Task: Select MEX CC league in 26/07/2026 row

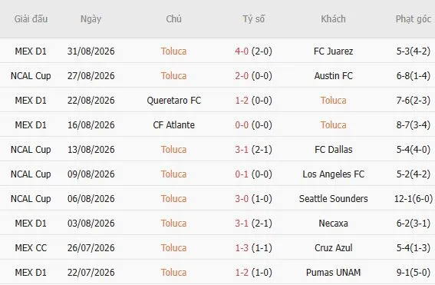Action: pyautogui.click(x=31, y=248)
